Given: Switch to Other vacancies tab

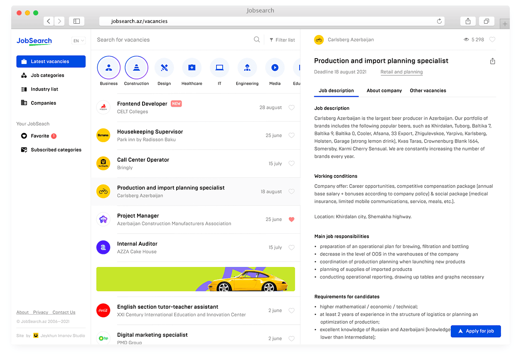Looking at the screenshot, I should [x=428, y=91].
